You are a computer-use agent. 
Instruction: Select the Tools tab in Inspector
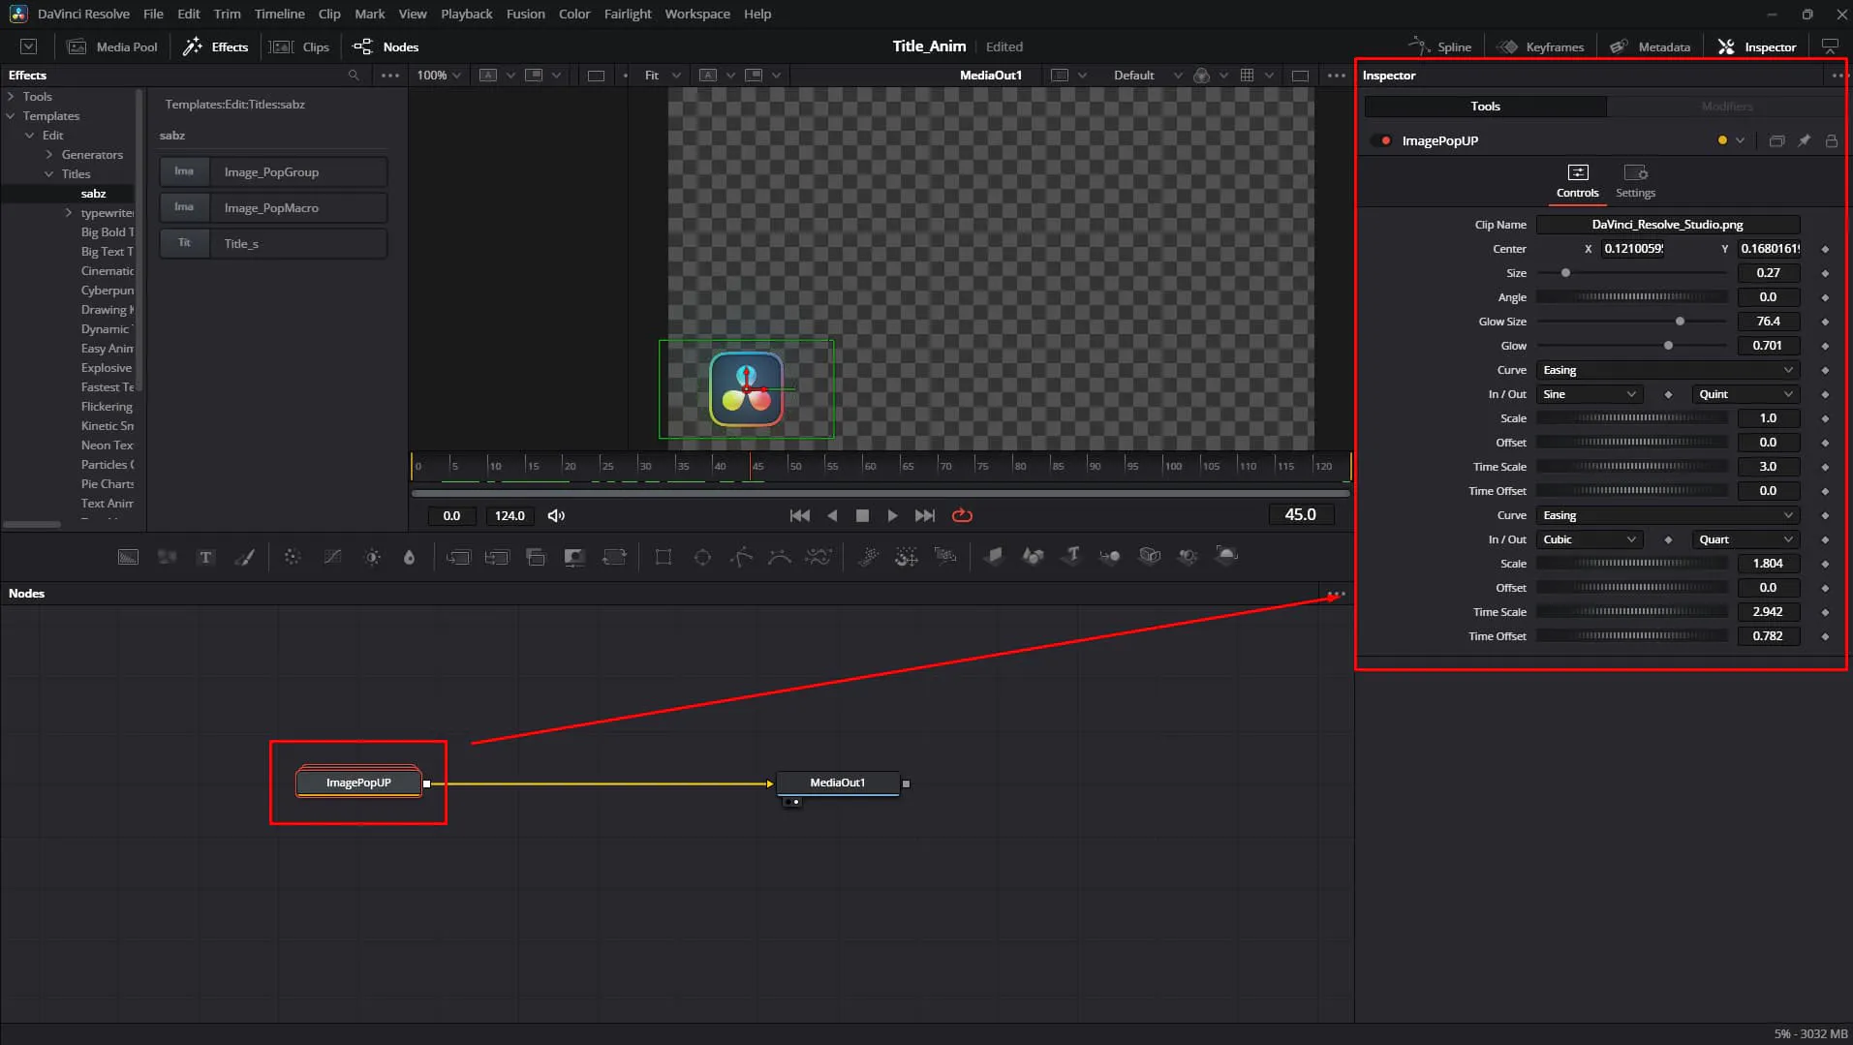tap(1485, 107)
